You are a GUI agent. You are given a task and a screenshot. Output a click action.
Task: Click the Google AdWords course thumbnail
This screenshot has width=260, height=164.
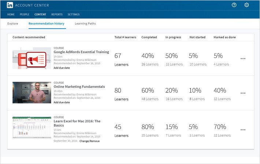pyautogui.click(x=32, y=58)
